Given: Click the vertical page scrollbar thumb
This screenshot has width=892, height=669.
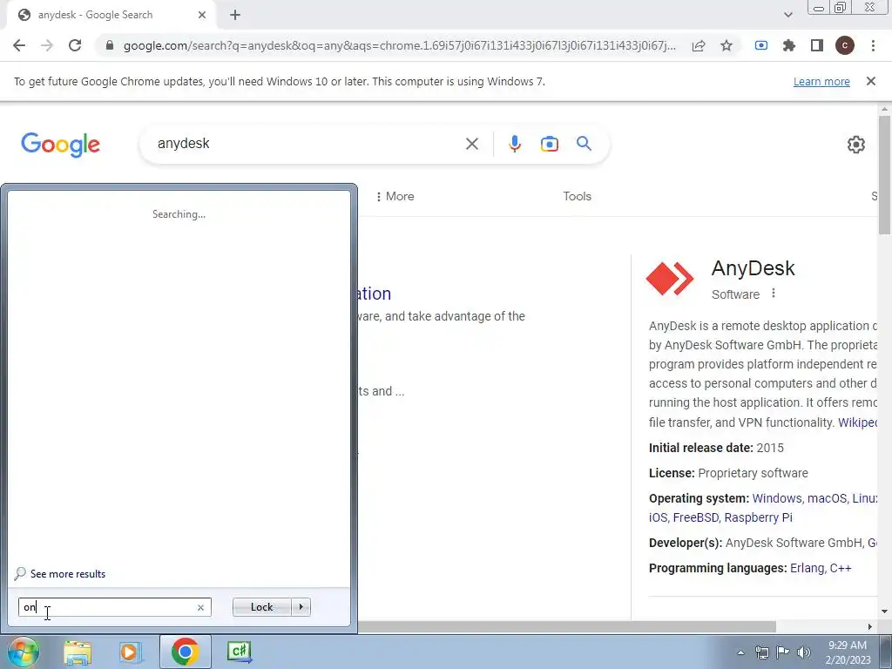Looking at the screenshot, I should pyautogui.click(x=884, y=174).
